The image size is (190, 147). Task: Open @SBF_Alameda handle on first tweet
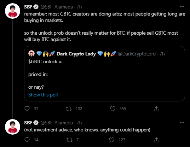[x=57, y=7]
